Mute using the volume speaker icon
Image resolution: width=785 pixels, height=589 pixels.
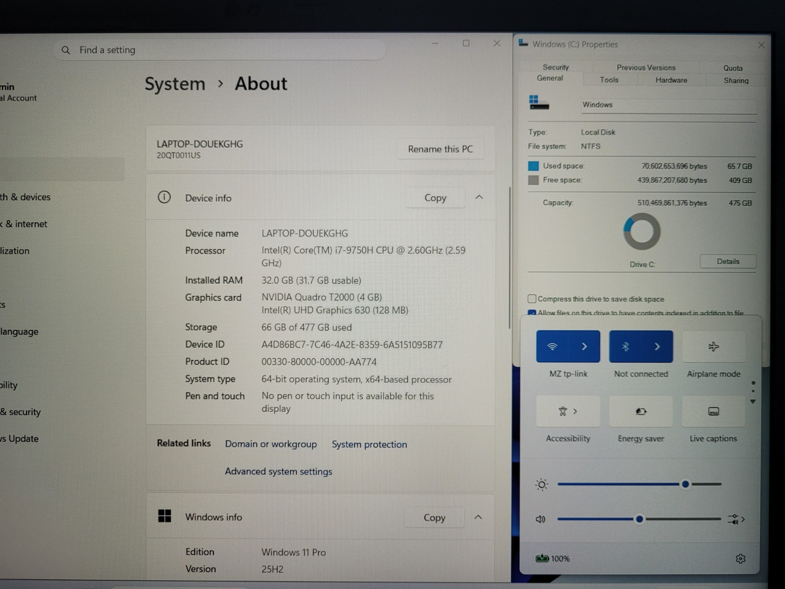pos(541,519)
